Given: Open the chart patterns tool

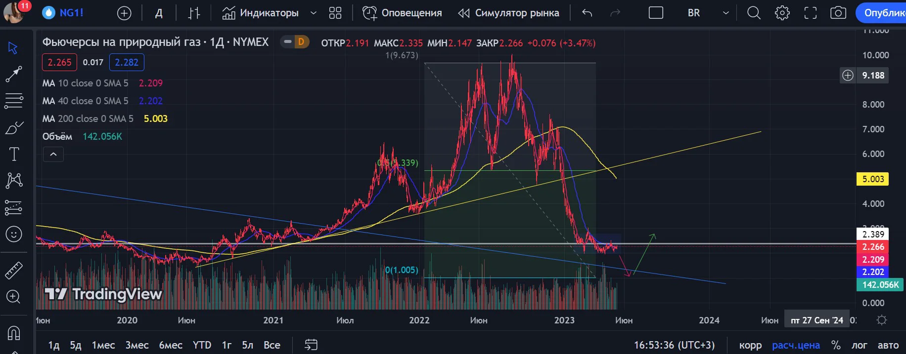Looking at the screenshot, I should pos(13,181).
